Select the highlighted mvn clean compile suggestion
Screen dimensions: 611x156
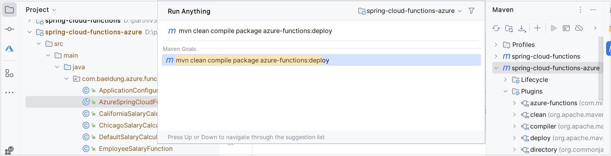click(x=252, y=60)
